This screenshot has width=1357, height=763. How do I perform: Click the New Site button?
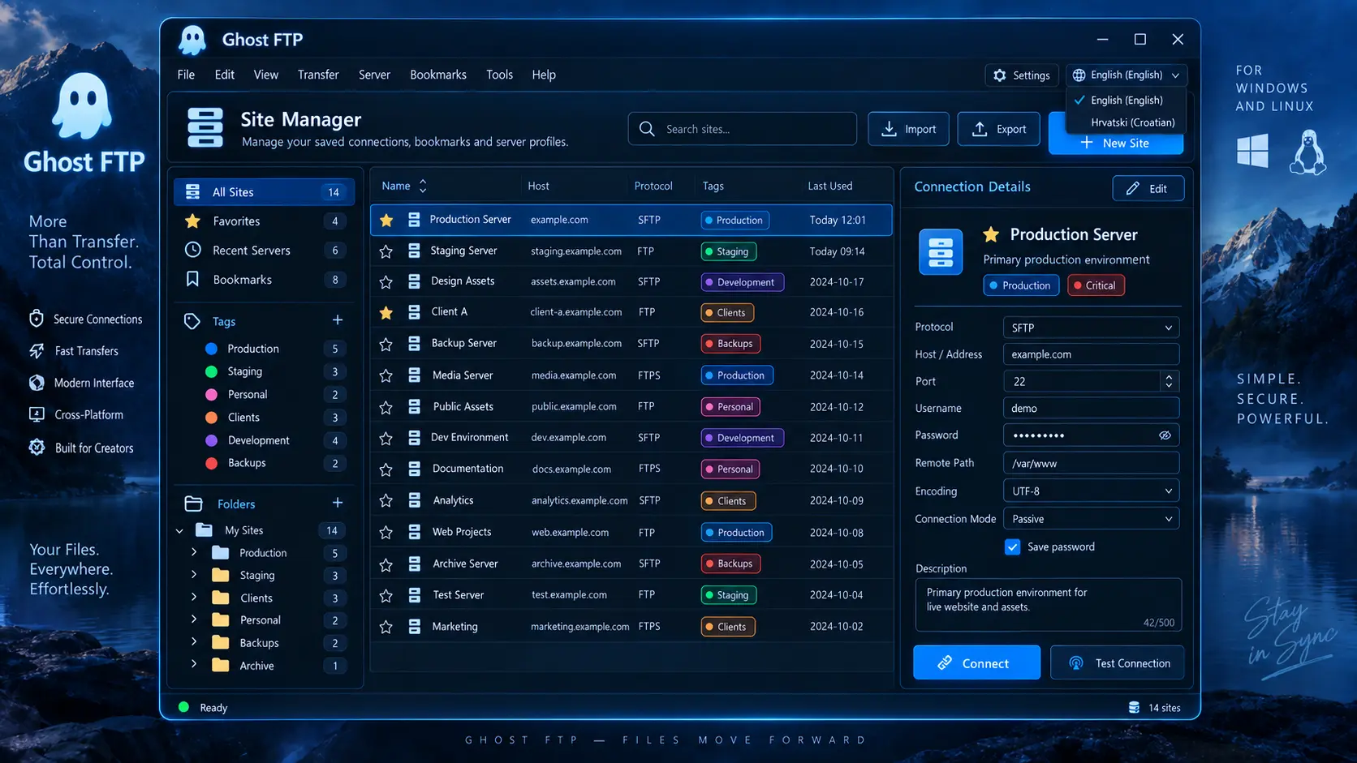(x=1116, y=143)
